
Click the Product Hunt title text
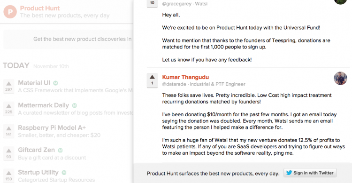pyautogui.click(x=40, y=8)
